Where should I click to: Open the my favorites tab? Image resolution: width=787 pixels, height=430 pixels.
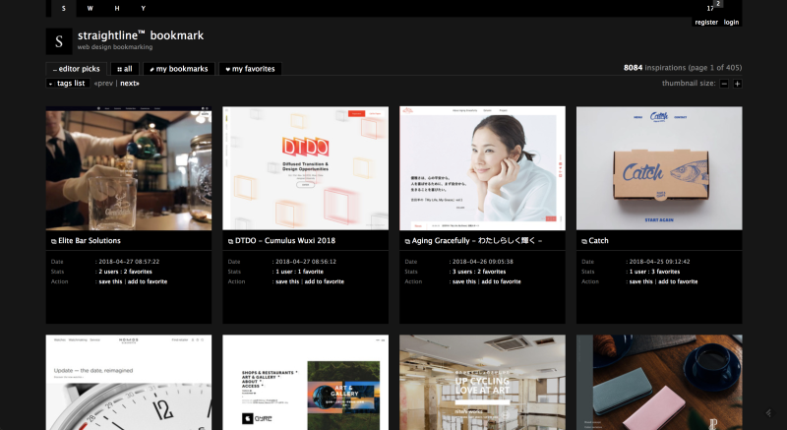click(250, 69)
